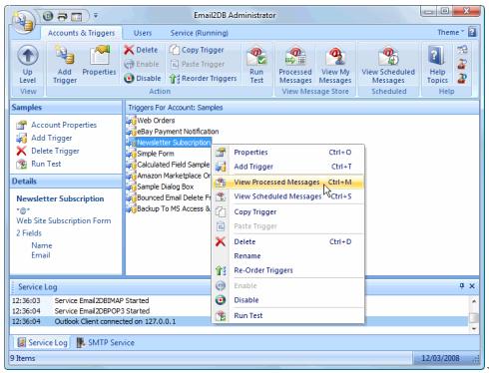
Task: Open View My Messages in the ribbon
Action: click(x=335, y=66)
